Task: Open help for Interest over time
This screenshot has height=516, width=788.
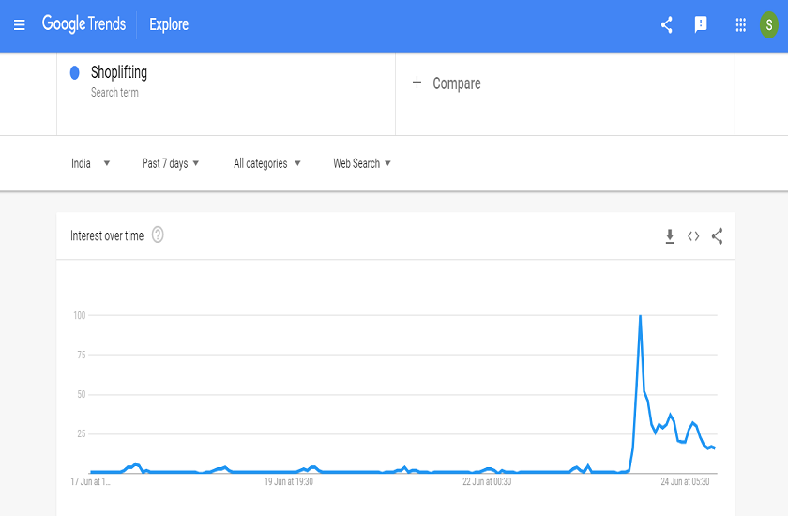Action: 158,235
